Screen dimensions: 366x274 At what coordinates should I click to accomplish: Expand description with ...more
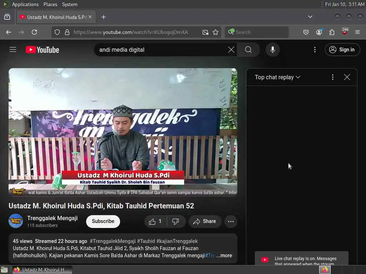224,255
